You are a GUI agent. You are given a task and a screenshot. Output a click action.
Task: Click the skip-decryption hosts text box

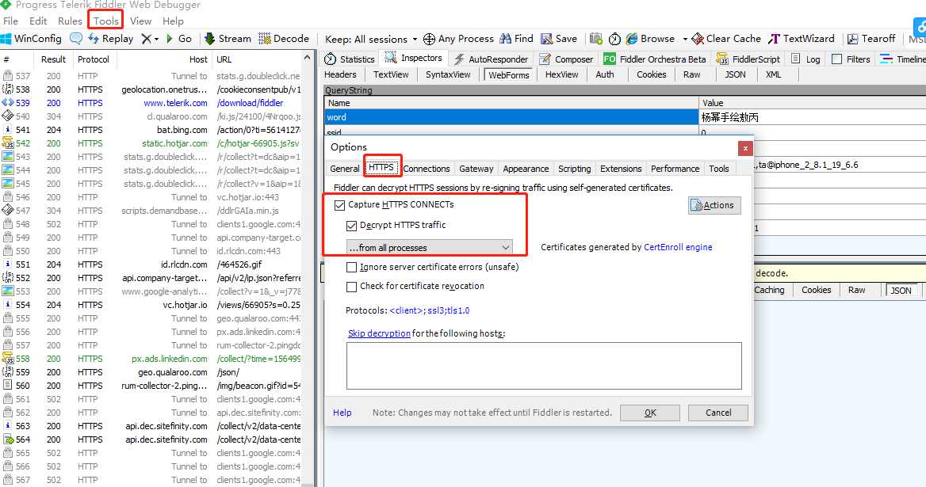[x=544, y=366]
